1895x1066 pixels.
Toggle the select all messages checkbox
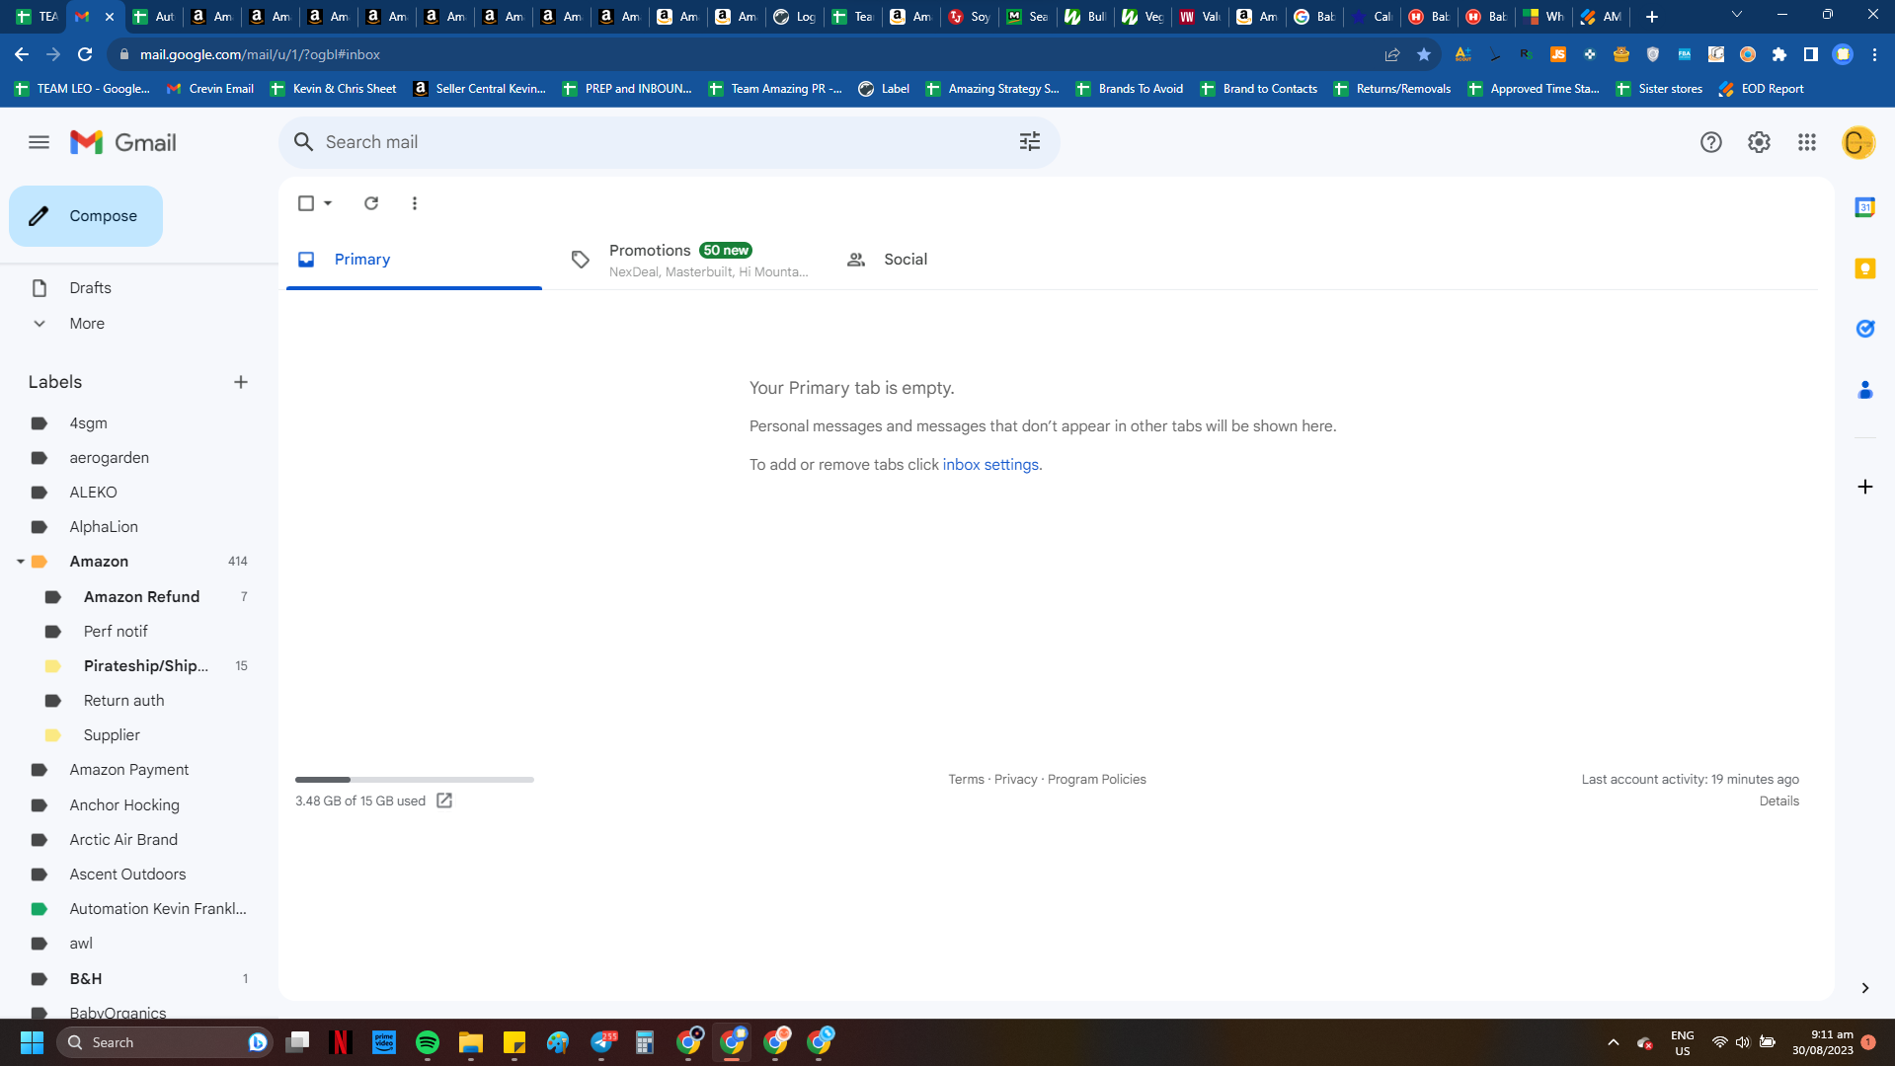(x=306, y=203)
